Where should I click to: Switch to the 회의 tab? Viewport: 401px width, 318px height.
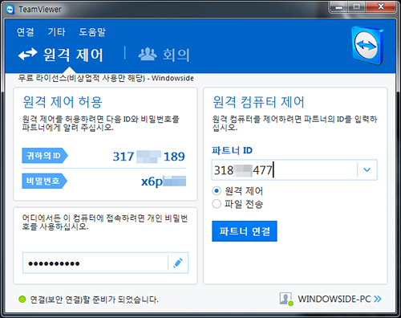[x=164, y=55]
